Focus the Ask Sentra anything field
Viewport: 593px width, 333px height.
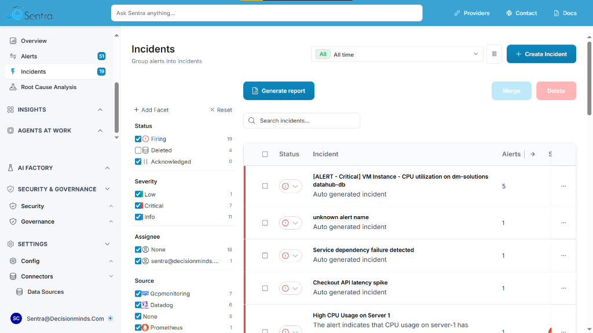(x=266, y=13)
